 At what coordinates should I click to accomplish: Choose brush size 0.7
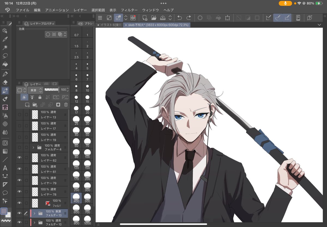coord(76,32)
